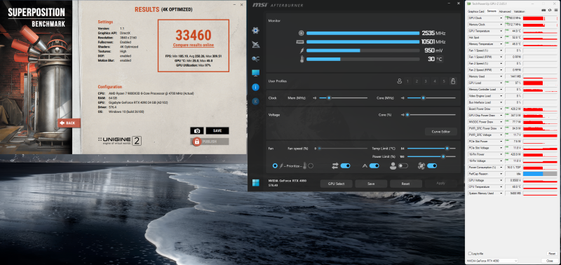Viewport: 561px width, 265px height.
Task: Click the user-defined person icon near fan toggles
Action: pyautogui.click(x=393, y=165)
